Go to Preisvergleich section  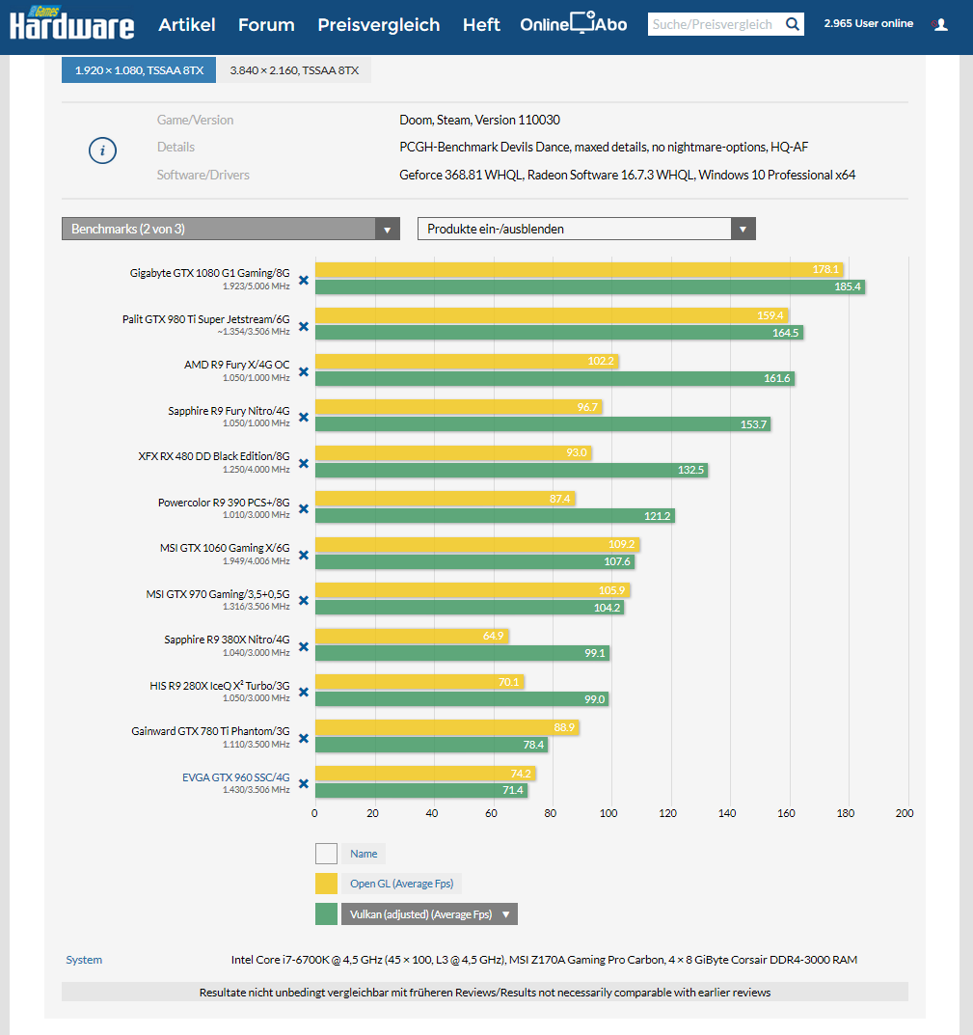(x=379, y=25)
